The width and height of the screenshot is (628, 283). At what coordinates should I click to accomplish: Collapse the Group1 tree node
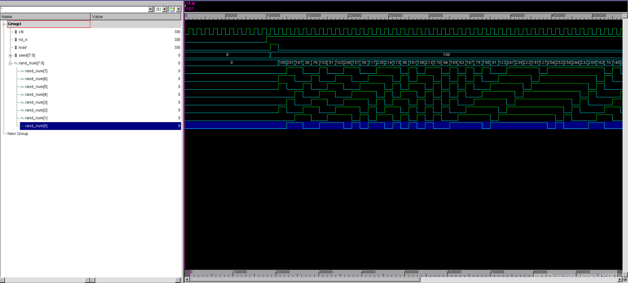coord(4,24)
